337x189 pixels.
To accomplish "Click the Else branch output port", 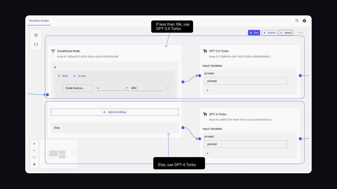I will 183,128.
